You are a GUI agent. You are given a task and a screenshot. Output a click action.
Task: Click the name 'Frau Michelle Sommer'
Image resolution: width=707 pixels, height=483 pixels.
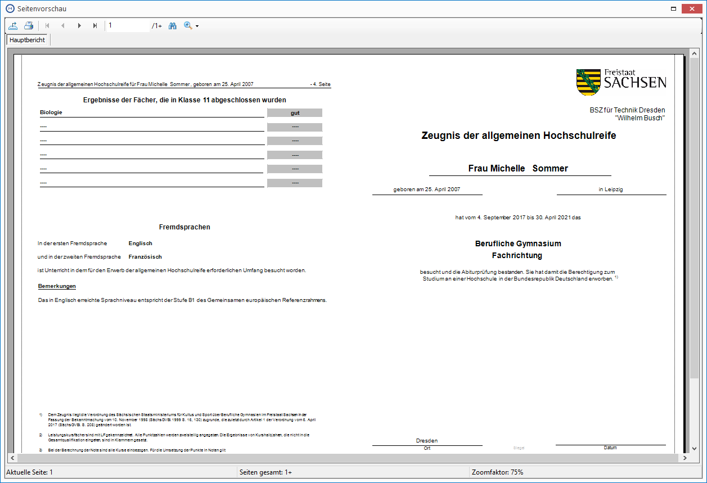[518, 168]
